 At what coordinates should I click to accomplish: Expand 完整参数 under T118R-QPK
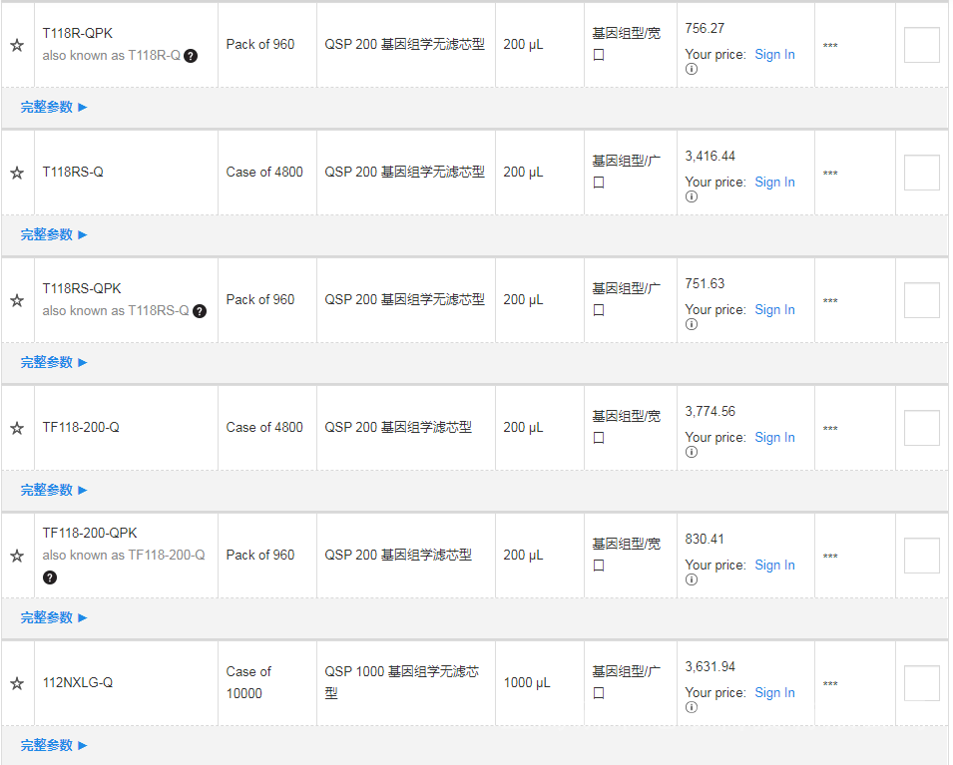coord(54,107)
